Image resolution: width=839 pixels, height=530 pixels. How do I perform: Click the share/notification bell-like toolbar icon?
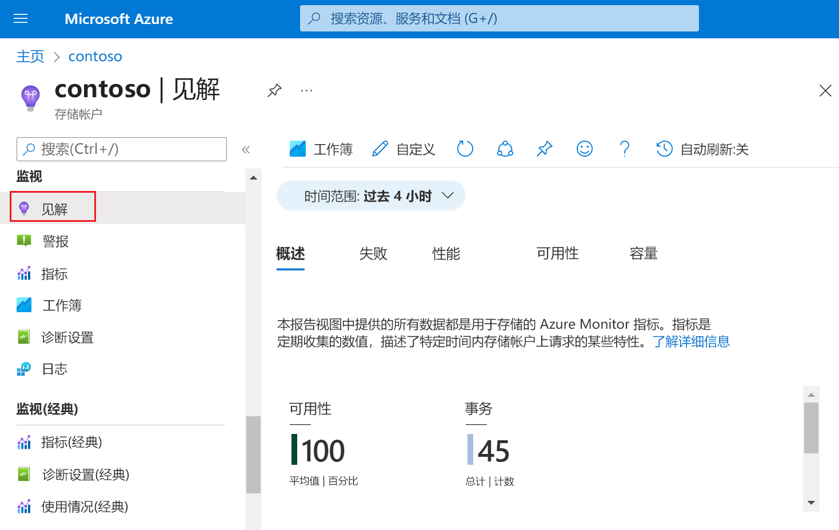505,149
